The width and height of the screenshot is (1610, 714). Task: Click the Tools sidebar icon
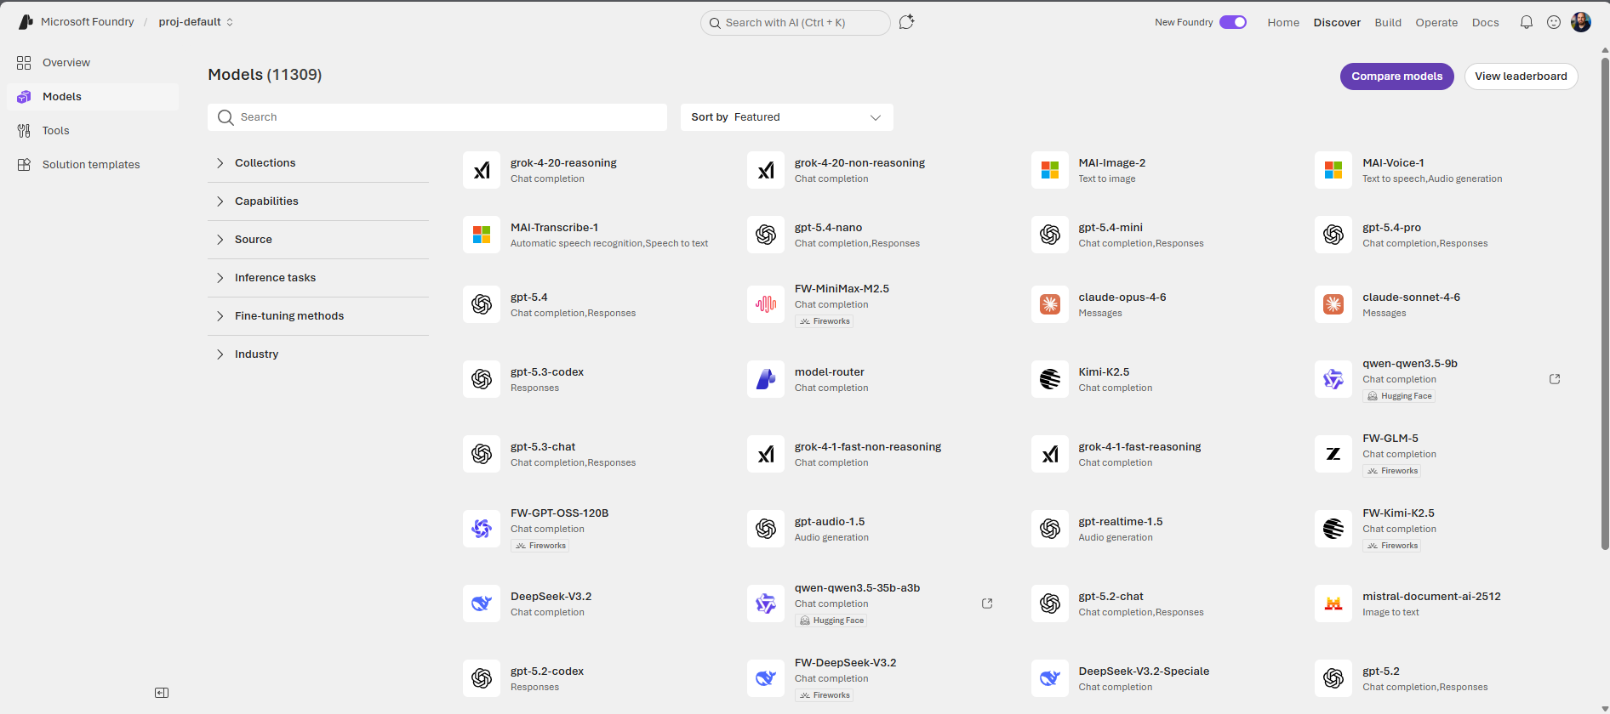point(24,131)
